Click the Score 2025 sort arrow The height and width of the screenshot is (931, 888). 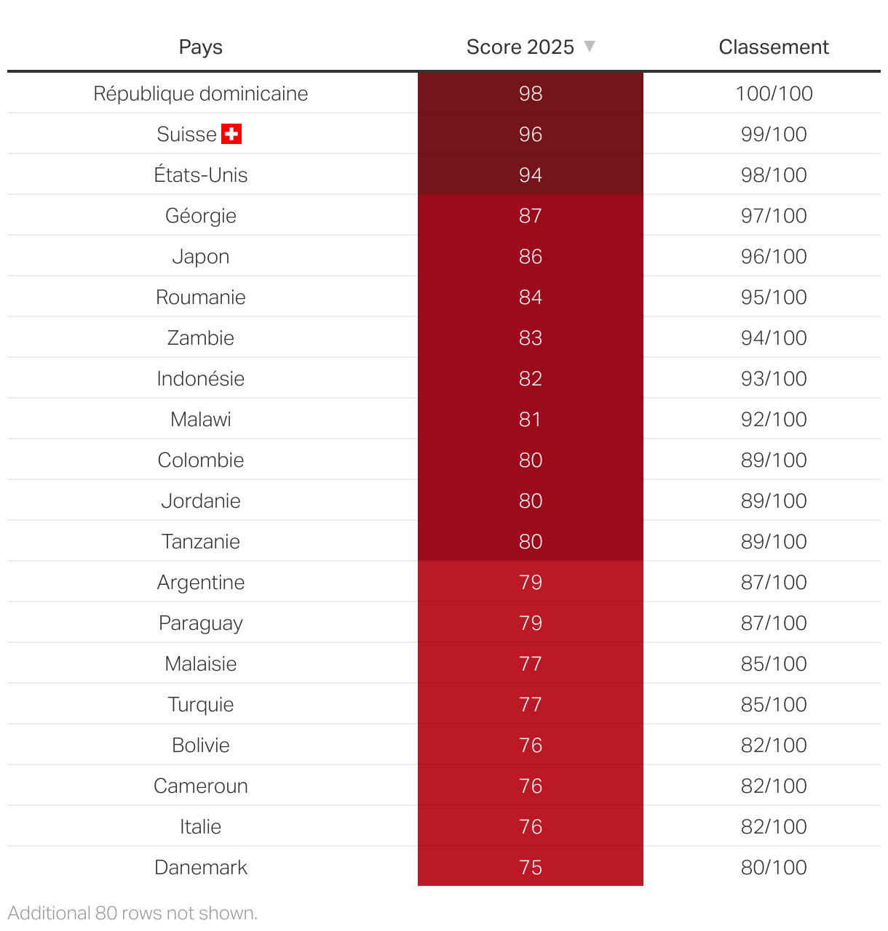pyautogui.click(x=590, y=47)
